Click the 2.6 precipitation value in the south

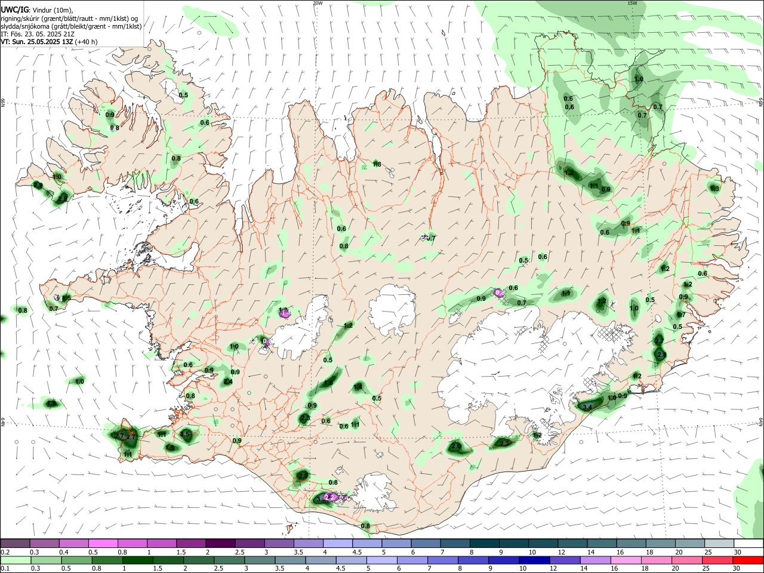click(x=457, y=446)
